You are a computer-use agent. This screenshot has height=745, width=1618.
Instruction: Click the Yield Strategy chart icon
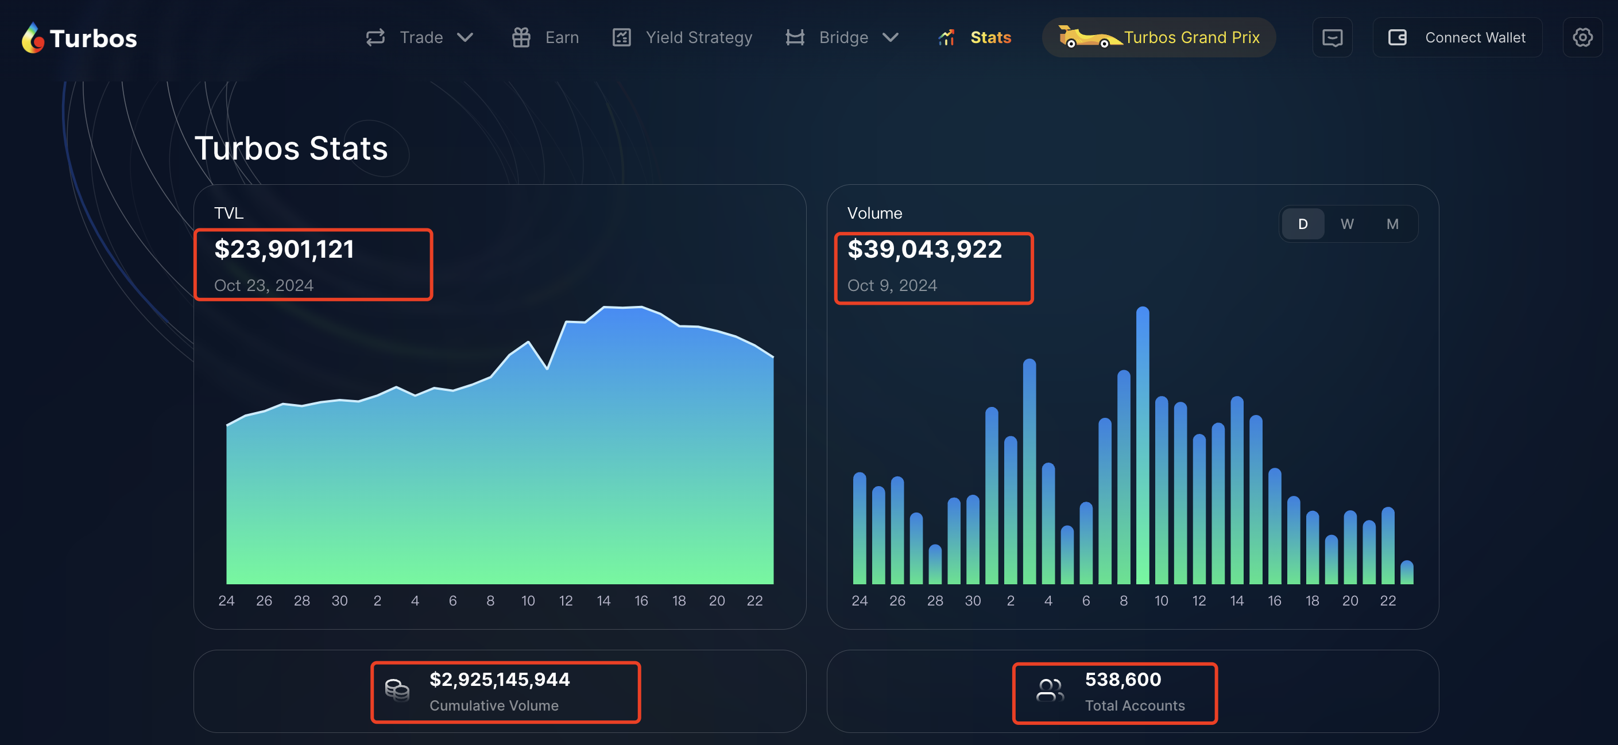point(621,38)
